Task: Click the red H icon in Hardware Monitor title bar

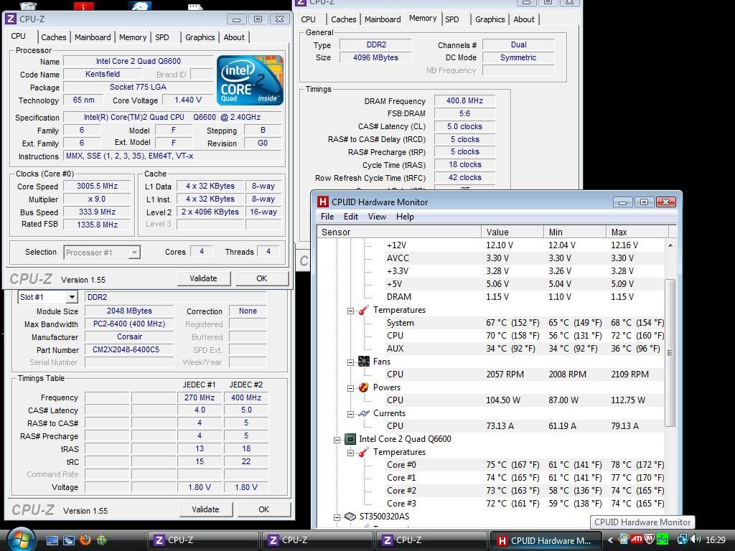Action: (322, 202)
